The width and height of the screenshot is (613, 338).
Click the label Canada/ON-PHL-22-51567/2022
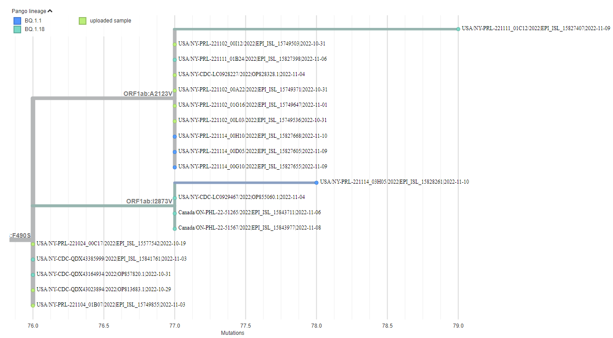tap(251, 227)
